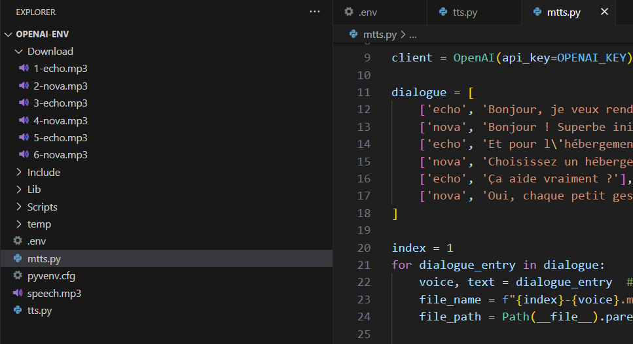Select mtts.py in the explorer file list
Viewport: 633px width, 344px height.
(x=44, y=259)
